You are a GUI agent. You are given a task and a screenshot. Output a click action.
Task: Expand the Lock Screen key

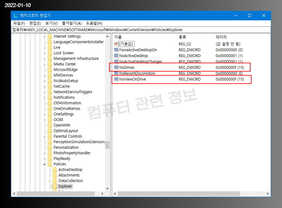tap(45, 53)
